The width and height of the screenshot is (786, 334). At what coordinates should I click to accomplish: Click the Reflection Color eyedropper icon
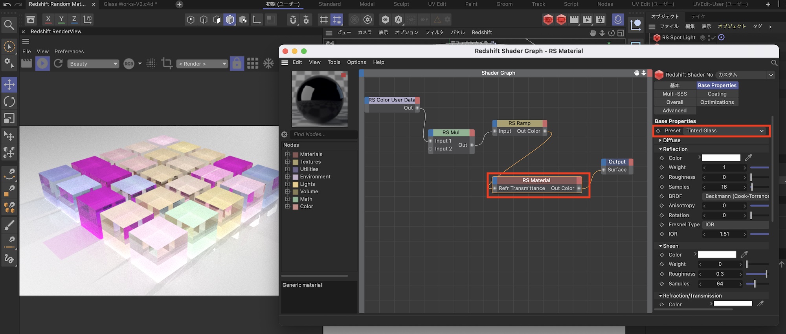point(748,158)
